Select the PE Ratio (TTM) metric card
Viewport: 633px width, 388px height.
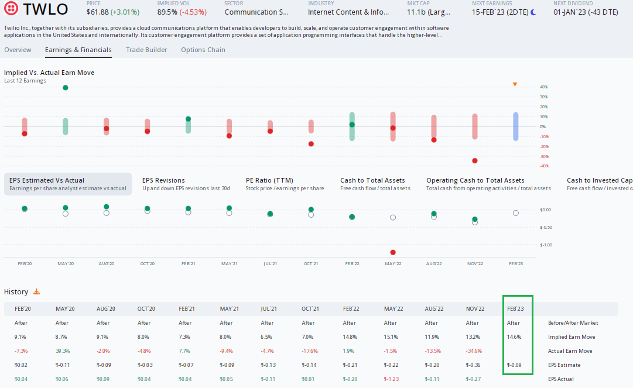285,184
